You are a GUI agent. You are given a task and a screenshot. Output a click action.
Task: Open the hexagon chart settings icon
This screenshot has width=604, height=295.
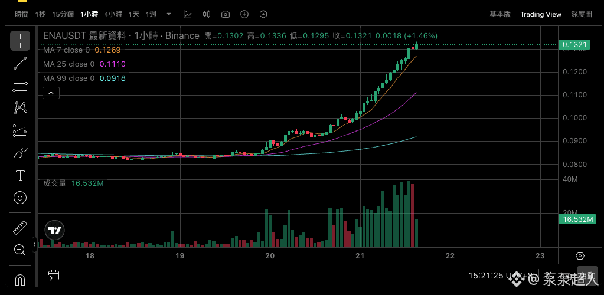click(x=263, y=14)
